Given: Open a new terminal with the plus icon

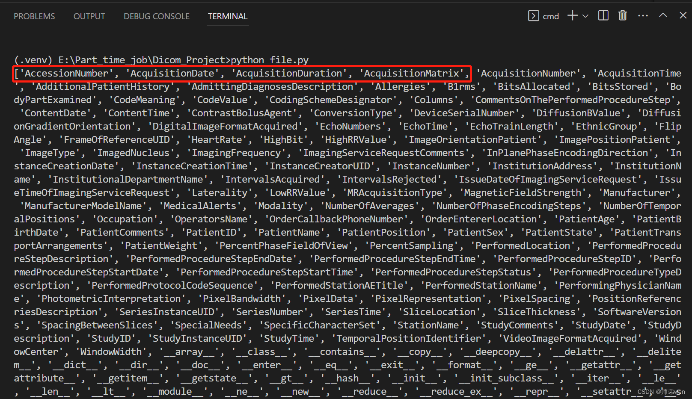Looking at the screenshot, I should point(572,15).
